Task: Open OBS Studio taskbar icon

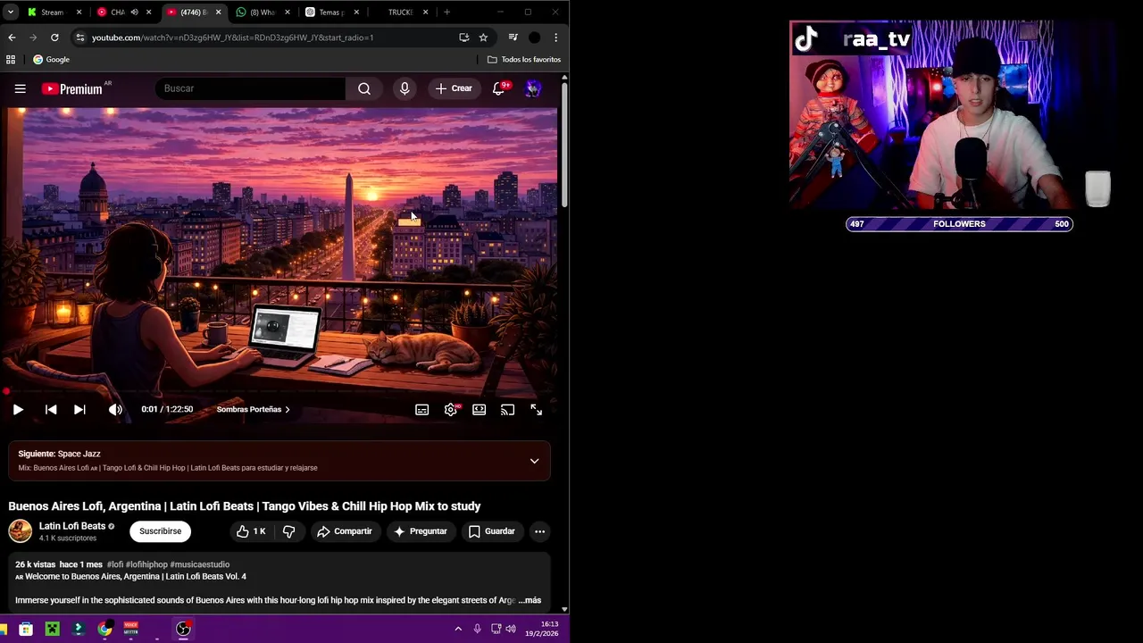Action: (x=183, y=629)
